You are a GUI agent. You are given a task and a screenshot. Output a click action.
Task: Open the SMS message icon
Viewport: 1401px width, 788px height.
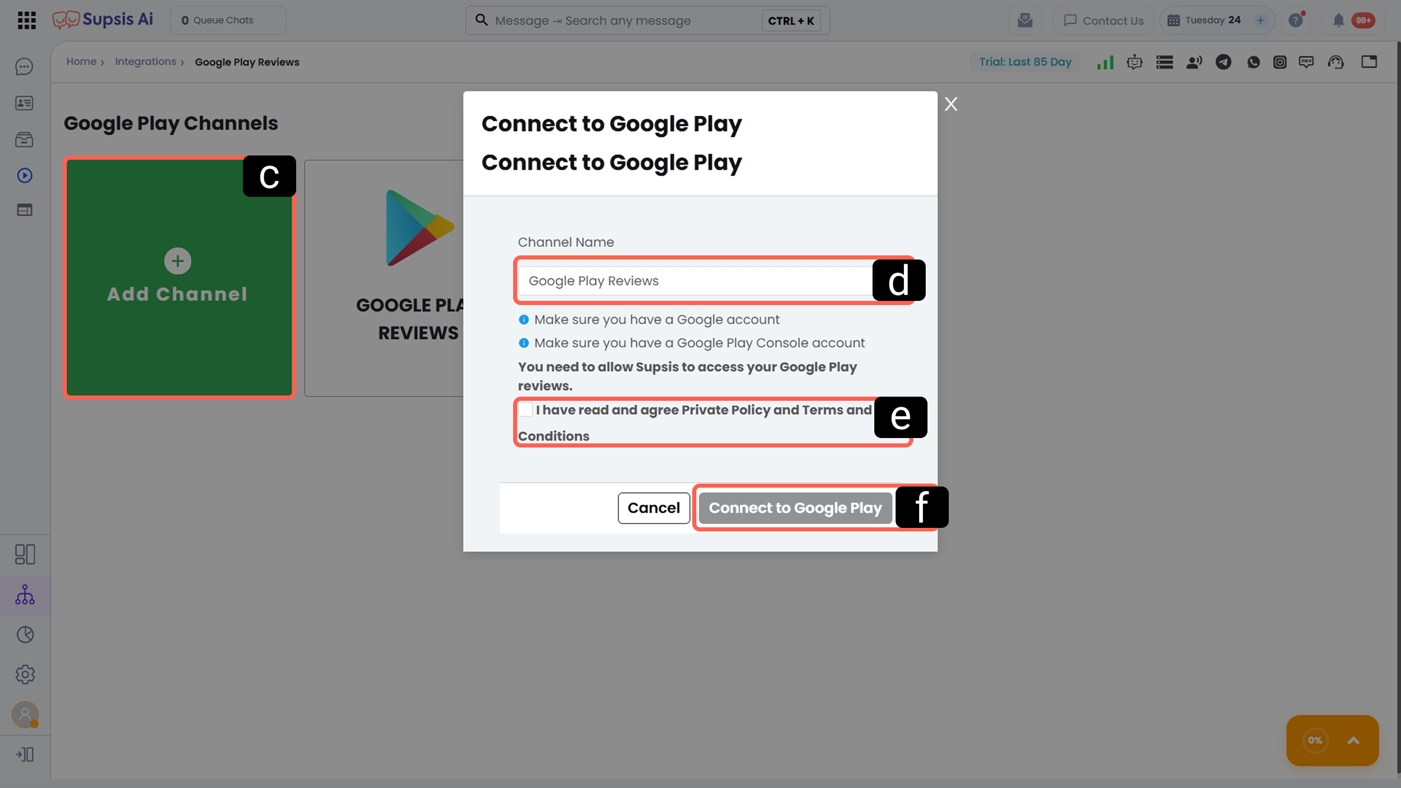pos(1306,62)
